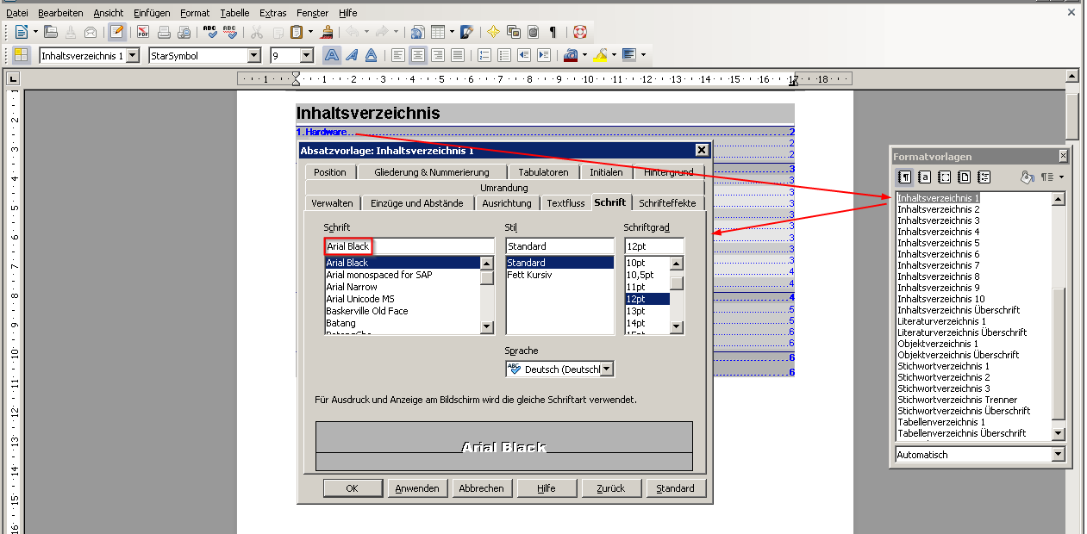Expand the StarSymbol font name dropdown
The image size is (1087, 534).
pos(254,55)
